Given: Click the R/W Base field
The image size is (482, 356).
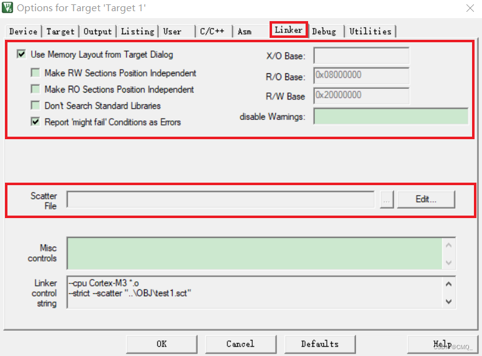Looking at the screenshot, I should point(361,96).
